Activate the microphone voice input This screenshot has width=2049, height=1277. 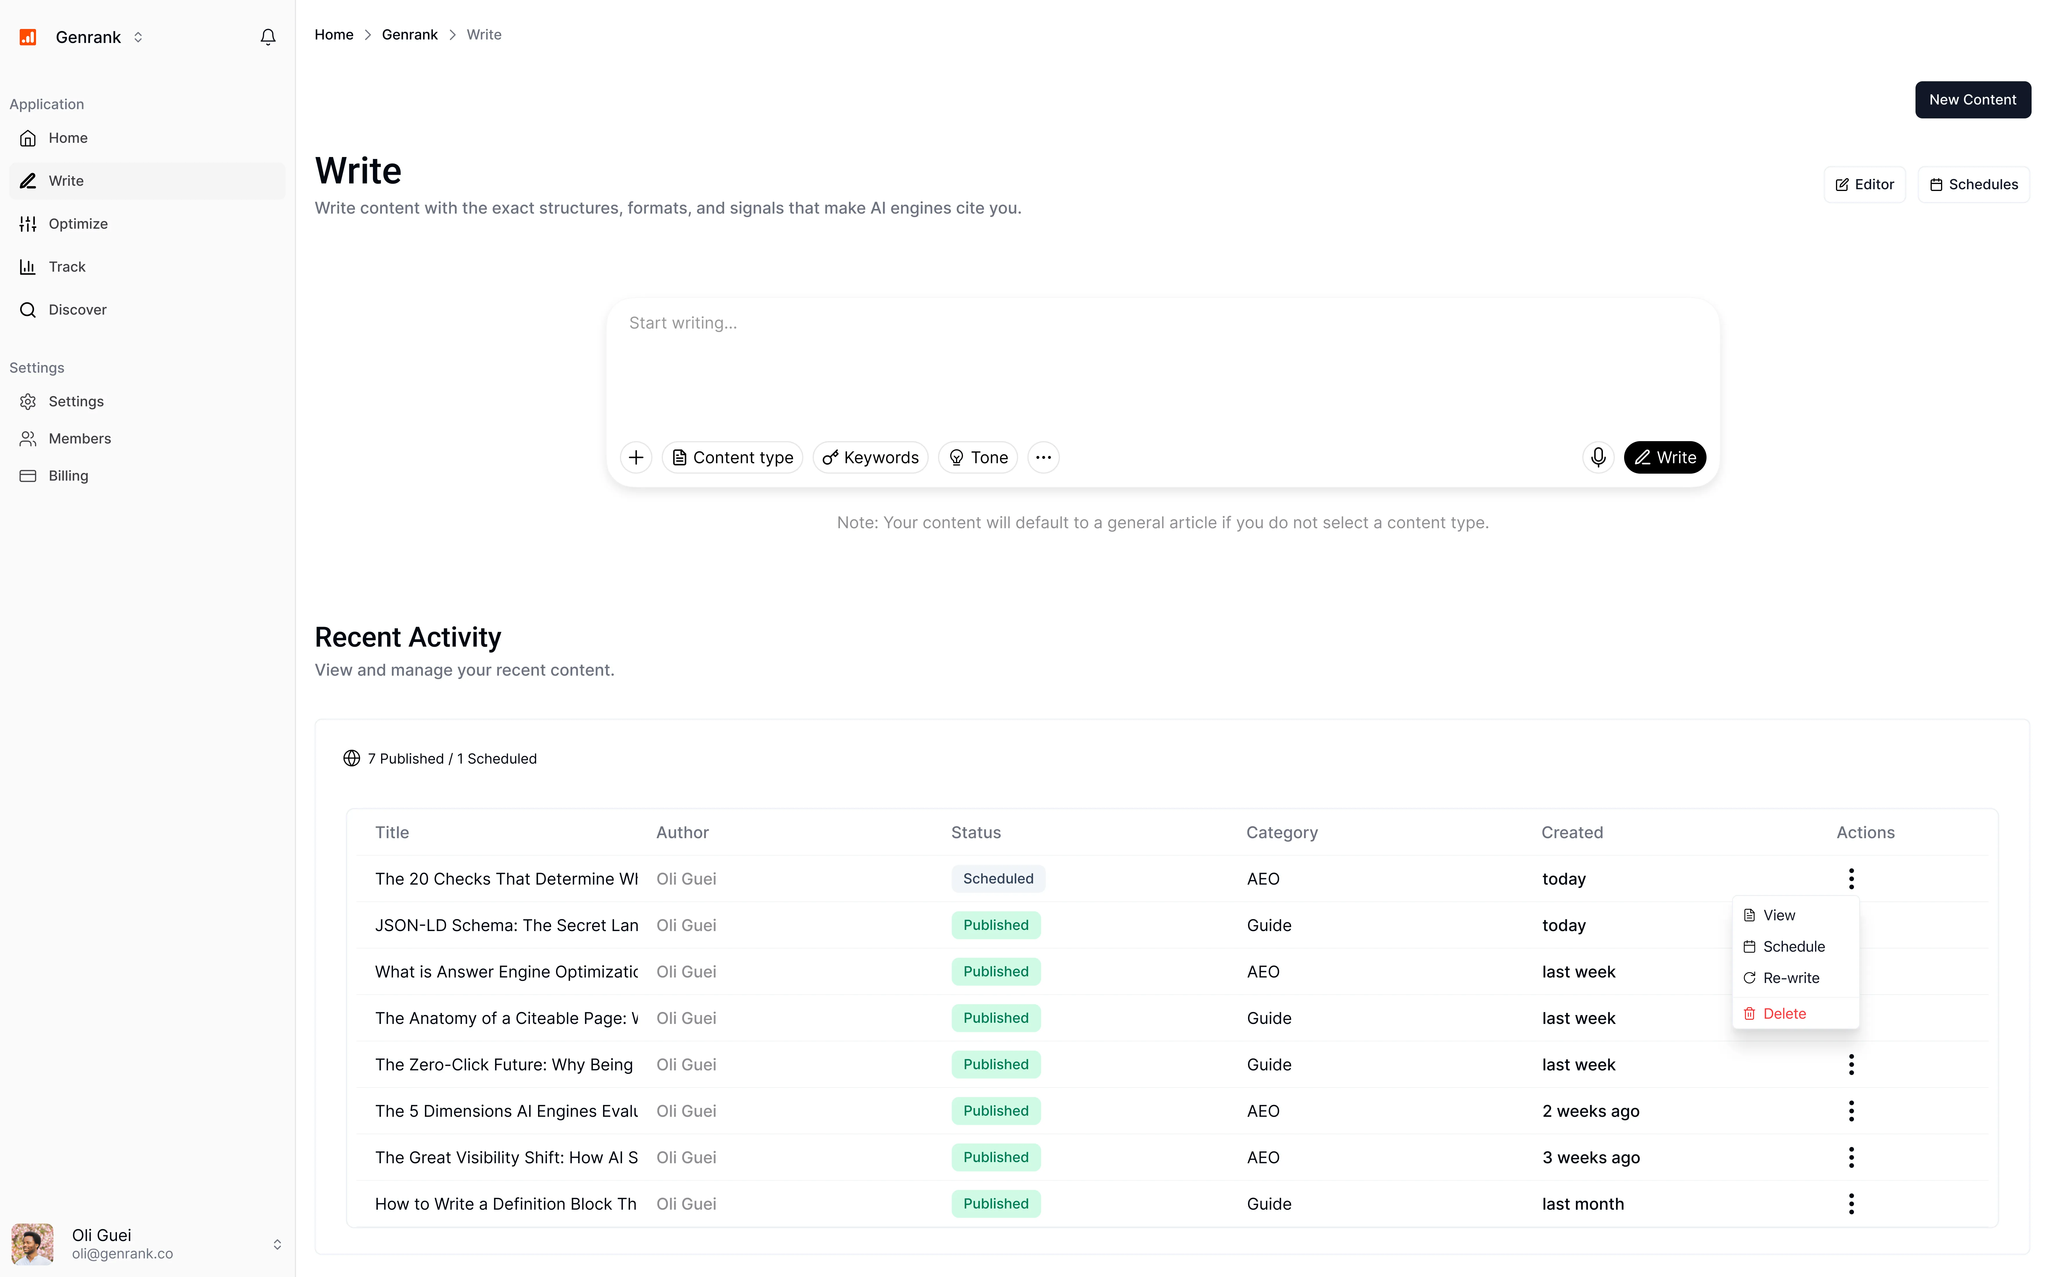(x=1597, y=457)
